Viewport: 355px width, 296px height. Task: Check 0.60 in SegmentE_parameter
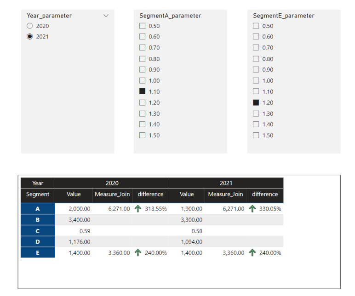tap(256, 36)
